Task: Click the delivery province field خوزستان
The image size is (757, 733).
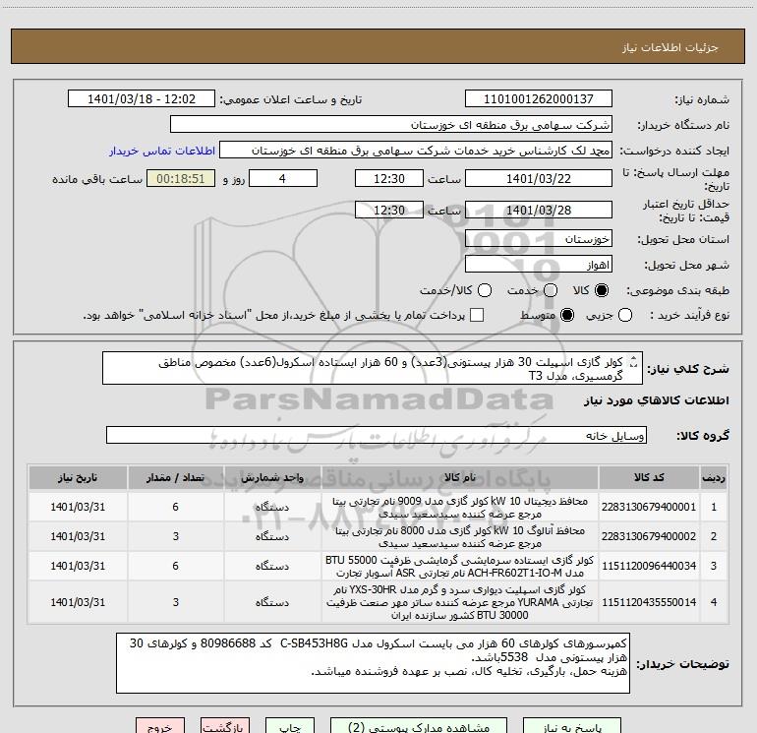Action: coord(538,239)
